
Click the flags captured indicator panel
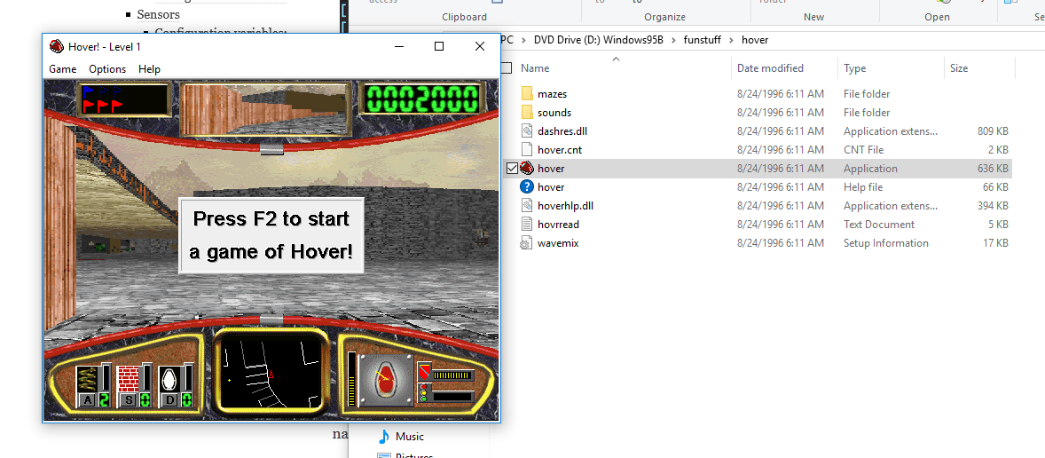pyautogui.click(x=124, y=99)
